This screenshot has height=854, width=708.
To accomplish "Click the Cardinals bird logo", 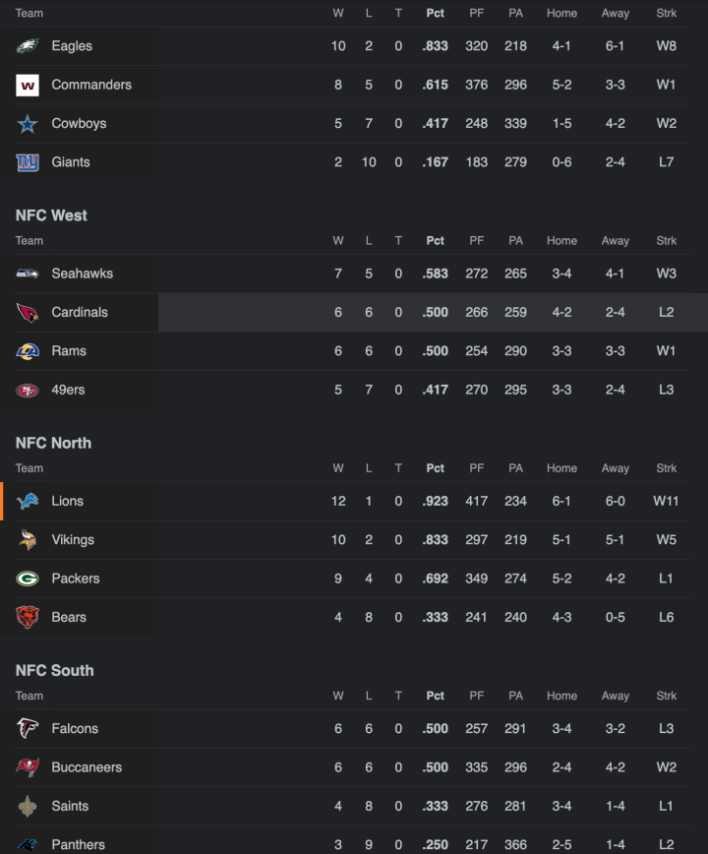I will (x=28, y=313).
